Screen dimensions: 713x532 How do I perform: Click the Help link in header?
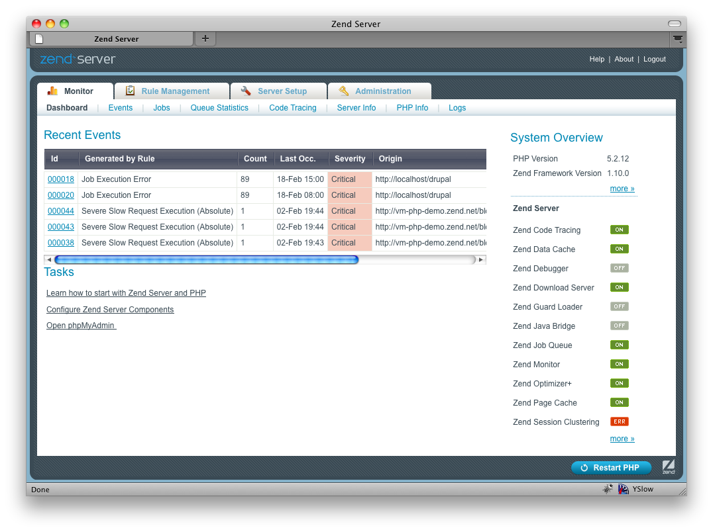click(x=596, y=59)
